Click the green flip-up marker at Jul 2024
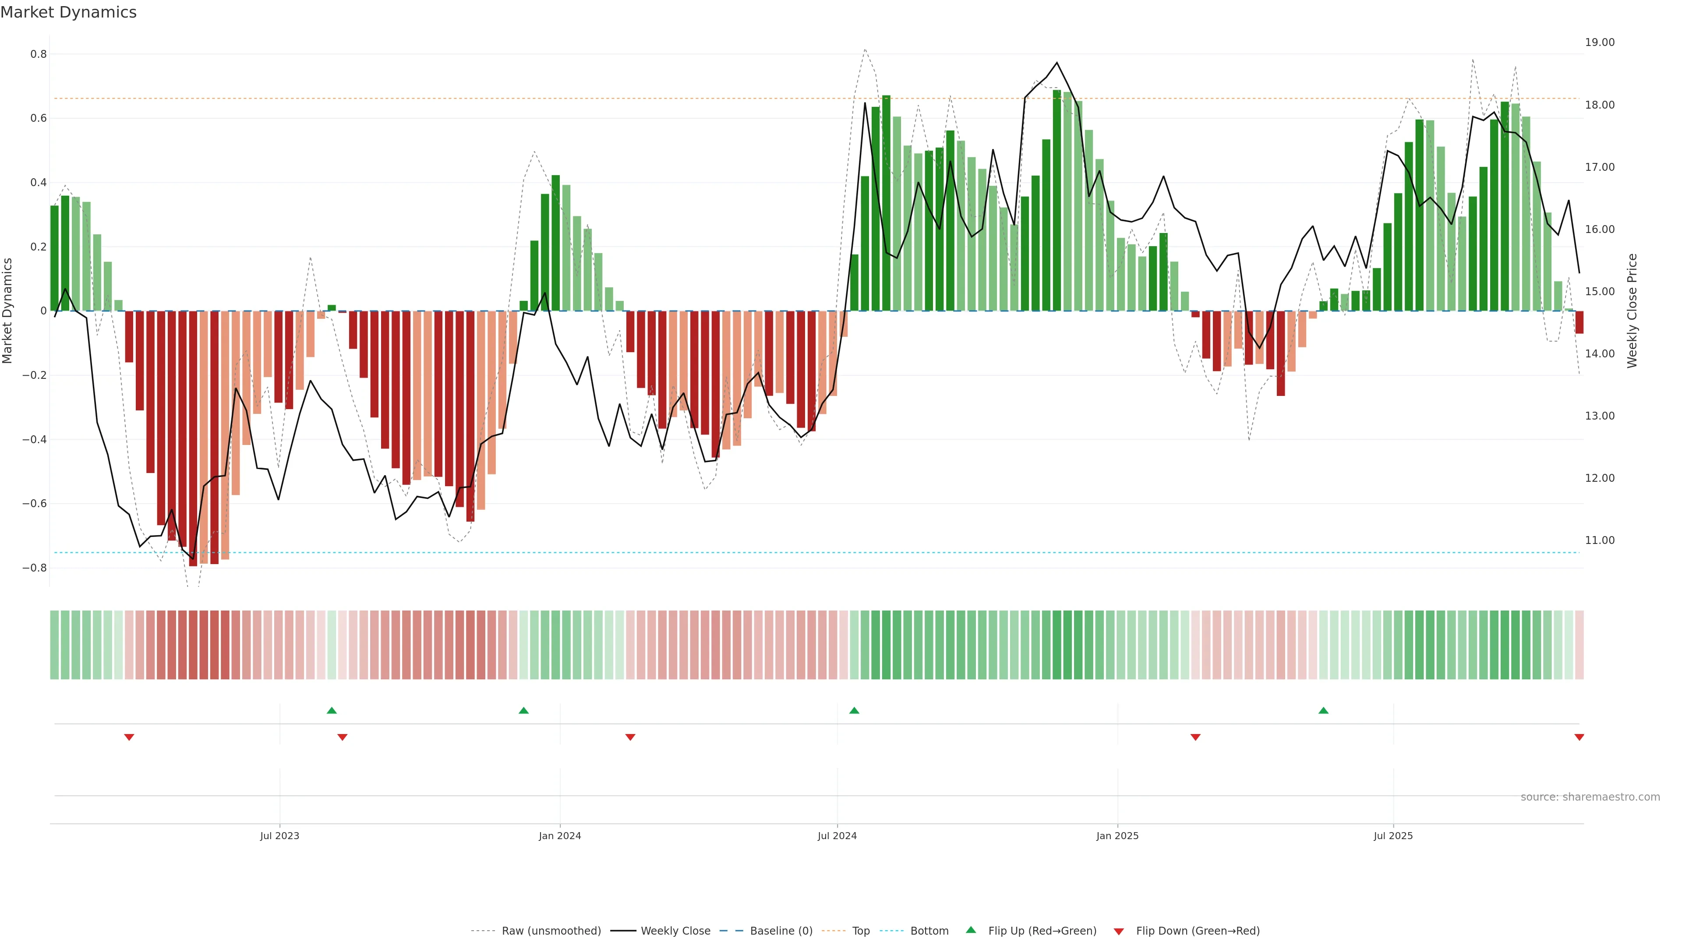The image size is (1682, 946). coord(854,710)
